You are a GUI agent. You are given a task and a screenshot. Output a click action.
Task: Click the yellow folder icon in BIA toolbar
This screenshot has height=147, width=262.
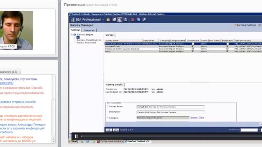pyautogui.click(x=108, y=20)
